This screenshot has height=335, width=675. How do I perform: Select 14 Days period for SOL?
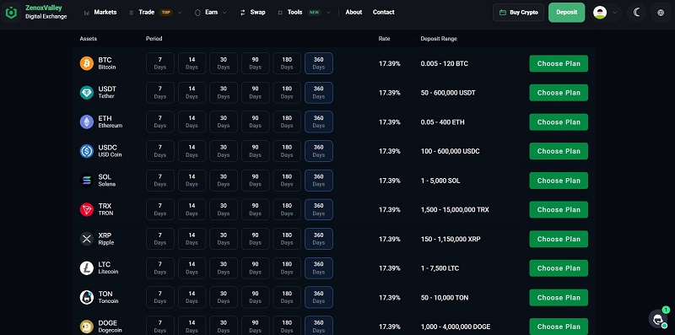(x=192, y=181)
